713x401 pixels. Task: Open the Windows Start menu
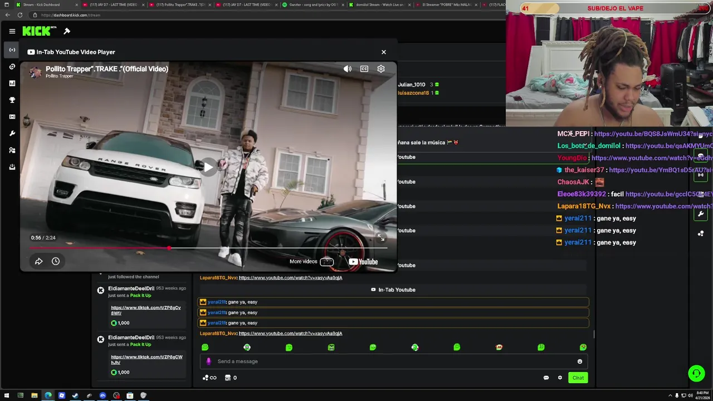[7, 395]
